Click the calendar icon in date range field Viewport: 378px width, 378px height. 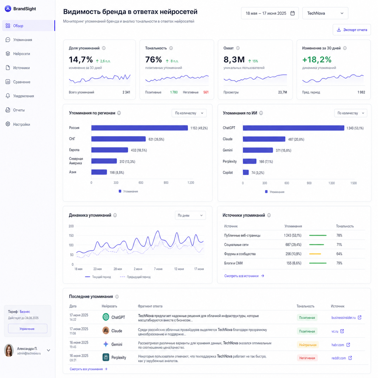coord(292,13)
